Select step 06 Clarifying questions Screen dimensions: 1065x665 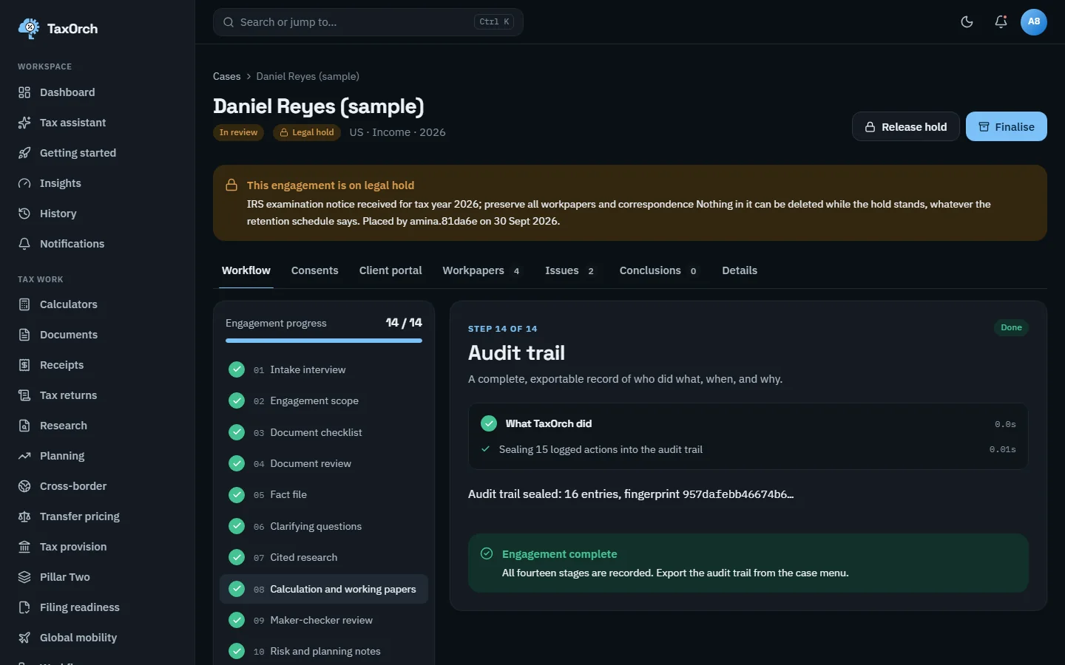click(x=324, y=526)
